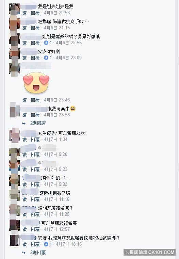Screen dimensions: 179x259
Task: Expand 2則回覆 under the last comment
Action: click(x=38, y=253)
